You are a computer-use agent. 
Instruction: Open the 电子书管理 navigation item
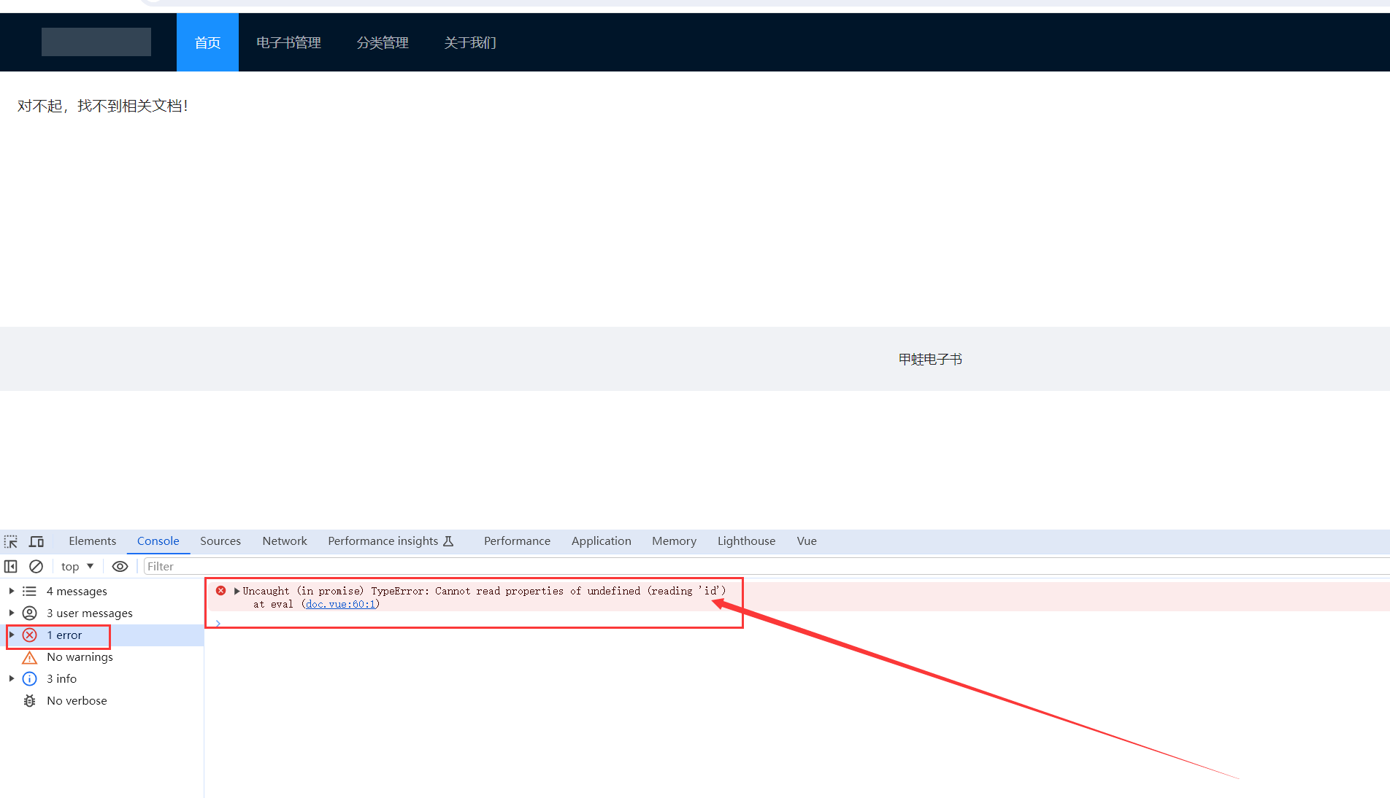pos(288,42)
